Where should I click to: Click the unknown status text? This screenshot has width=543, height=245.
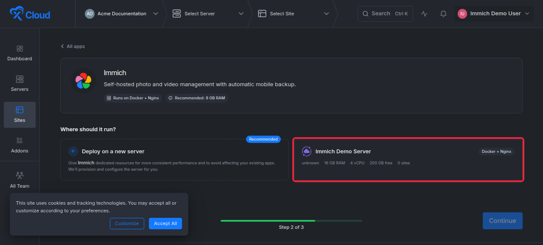(311, 163)
